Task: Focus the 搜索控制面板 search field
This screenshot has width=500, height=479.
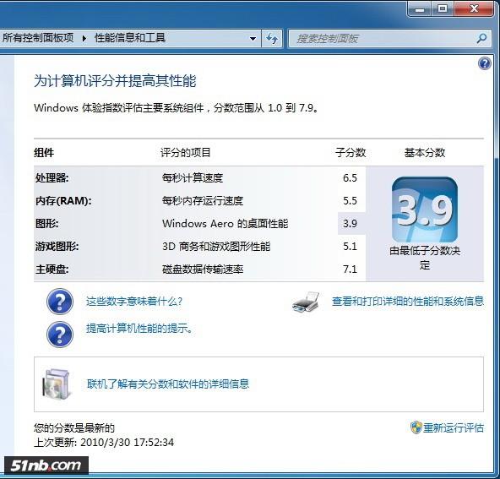Action: coord(383,39)
